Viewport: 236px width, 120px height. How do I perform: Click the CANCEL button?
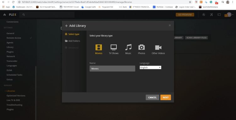click(x=152, y=97)
